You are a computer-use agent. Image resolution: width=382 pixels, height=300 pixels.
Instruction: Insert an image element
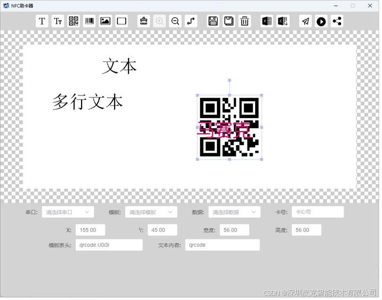106,21
